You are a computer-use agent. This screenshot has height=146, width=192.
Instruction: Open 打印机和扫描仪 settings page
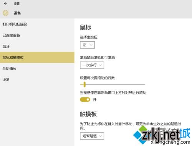pyautogui.click(x=37, y=24)
